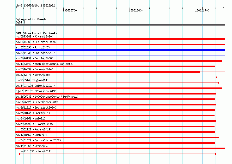Click dgv8122n152 (Chaisson2019) label
The image size is (232, 164).
(x=36, y=91)
